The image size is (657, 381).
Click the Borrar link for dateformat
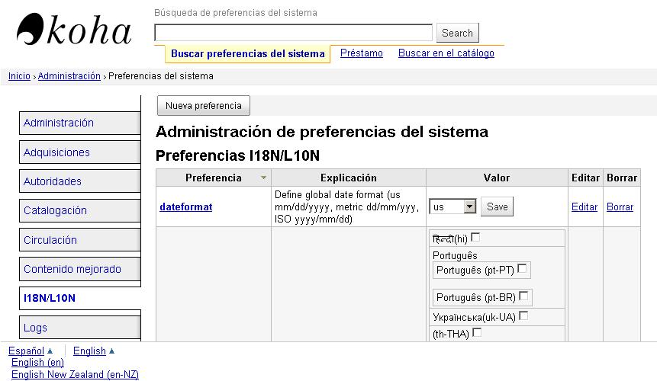(x=620, y=207)
